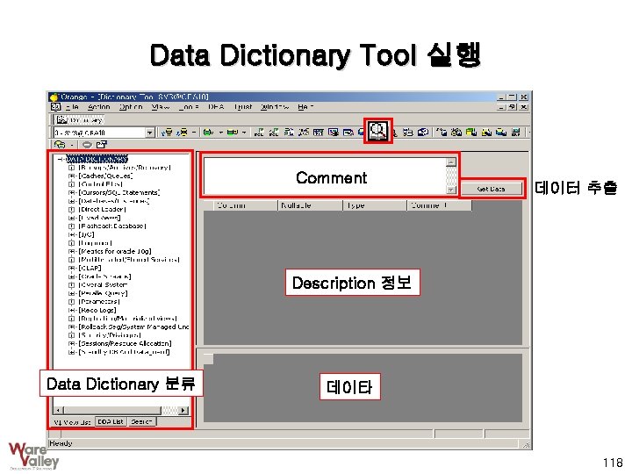The width and height of the screenshot is (632, 474).
Task: Open the Option menu
Action: point(131,107)
